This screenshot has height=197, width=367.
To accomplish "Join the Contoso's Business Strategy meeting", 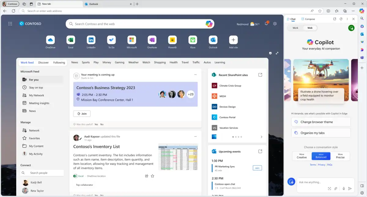I will click(82, 114).
